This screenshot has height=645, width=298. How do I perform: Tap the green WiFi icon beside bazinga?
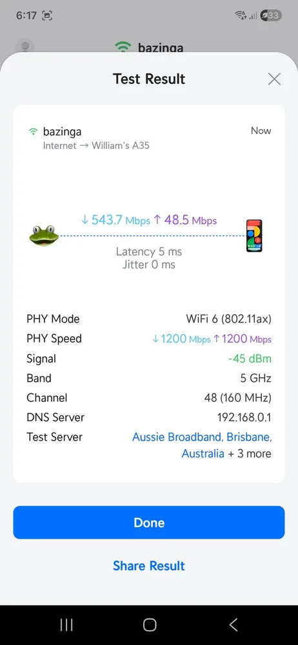33,132
